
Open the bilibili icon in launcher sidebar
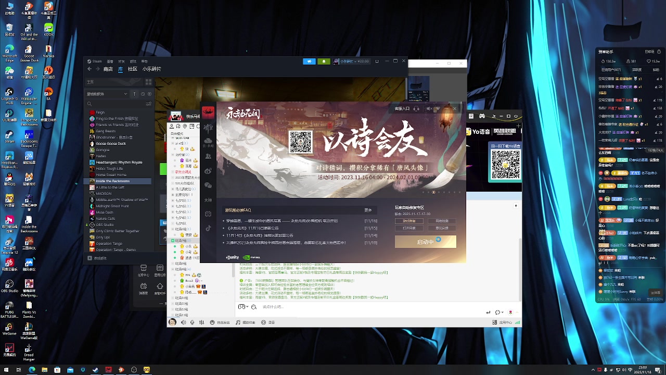[208, 214]
